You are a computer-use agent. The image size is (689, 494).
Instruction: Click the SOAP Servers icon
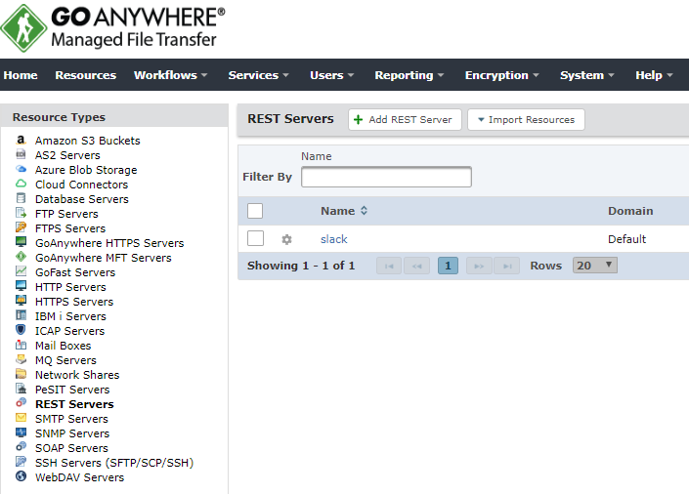pos(21,447)
